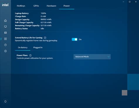Click 'Dynamically regulate frame rate during gameplay' text
Viewport: 139px width, 108px height.
pos(36,41)
